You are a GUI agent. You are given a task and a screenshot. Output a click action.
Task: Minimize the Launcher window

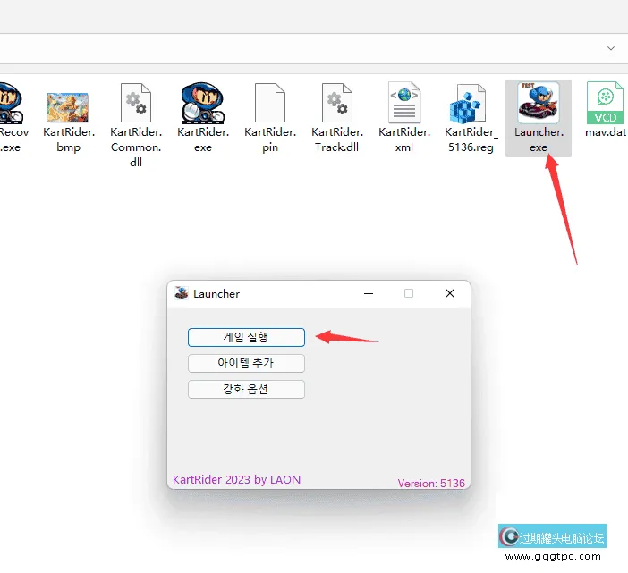(x=368, y=293)
